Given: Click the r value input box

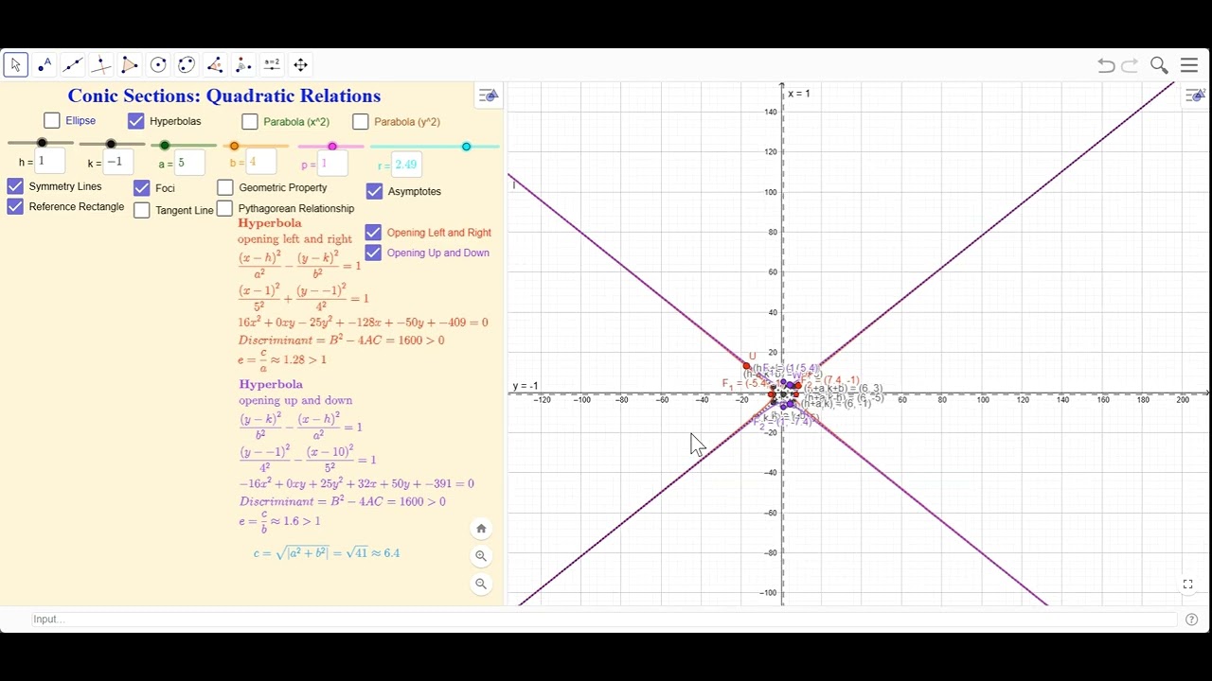Looking at the screenshot, I should 405,165.
